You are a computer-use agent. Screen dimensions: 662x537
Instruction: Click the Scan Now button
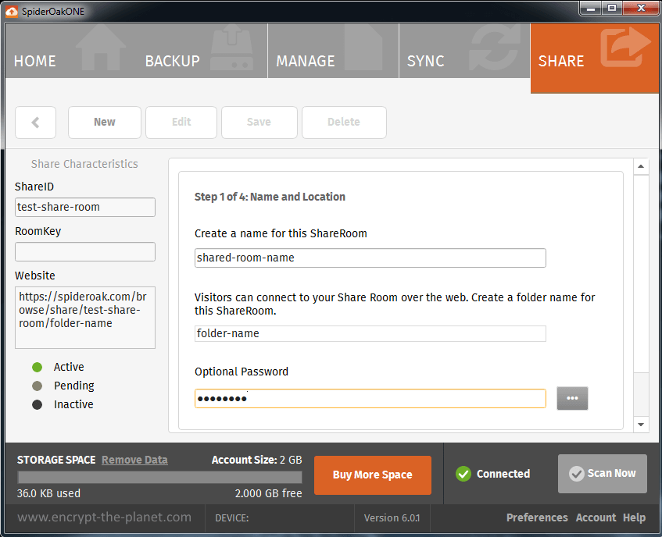tap(602, 473)
